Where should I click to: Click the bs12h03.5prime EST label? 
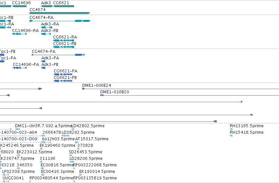pos(59,139)
